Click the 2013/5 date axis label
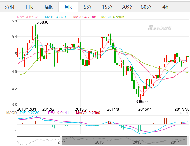The width and height of the screenshot is (190, 146). (x=81, y=109)
